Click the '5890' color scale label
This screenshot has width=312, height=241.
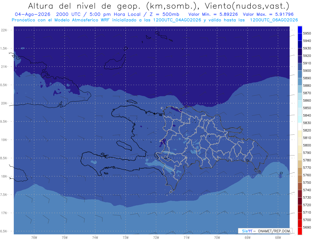click(x=307, y=78)
